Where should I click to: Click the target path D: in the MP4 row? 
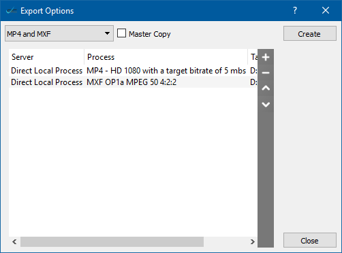[253, 71]
